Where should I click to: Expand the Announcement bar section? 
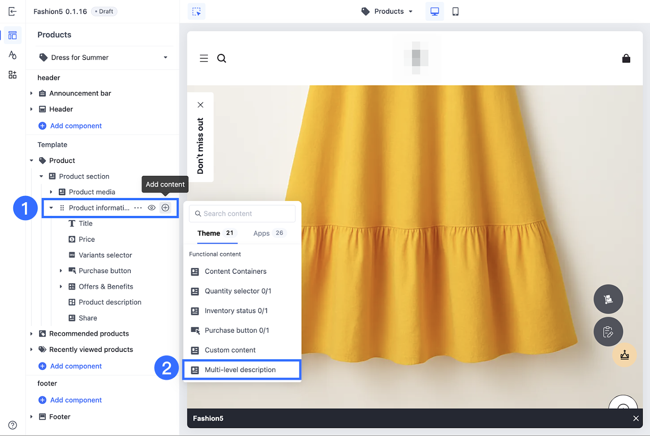coord(31,93)
